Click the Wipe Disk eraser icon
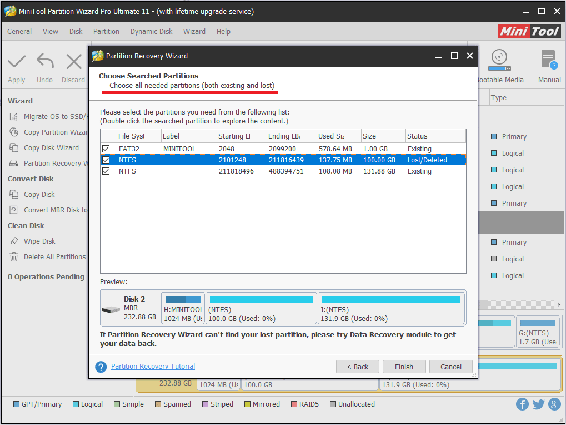The height and width of the screenshot is (425, 566). [x=14, y=241]
